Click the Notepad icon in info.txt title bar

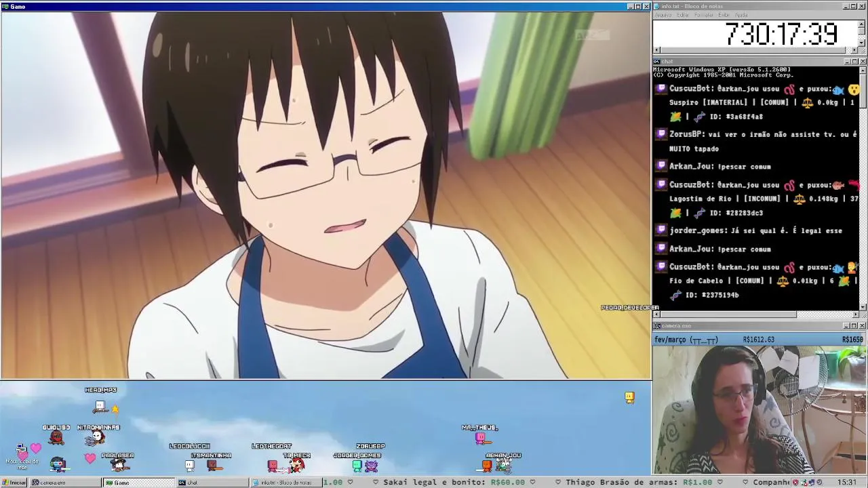(x=656, y=6)
